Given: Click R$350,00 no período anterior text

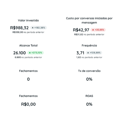Looking at the screenshot, I should click(x=28, y=32).
